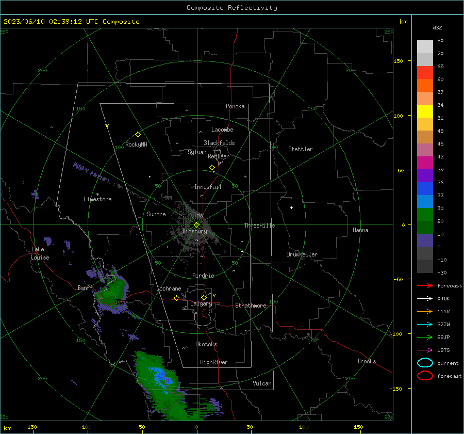Click the cyan current ellipse icon

(425, 363)
